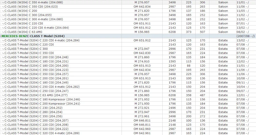Select T-Model C 180 CGI (204.231) row

pyautogui.click(x=128, y=62)
